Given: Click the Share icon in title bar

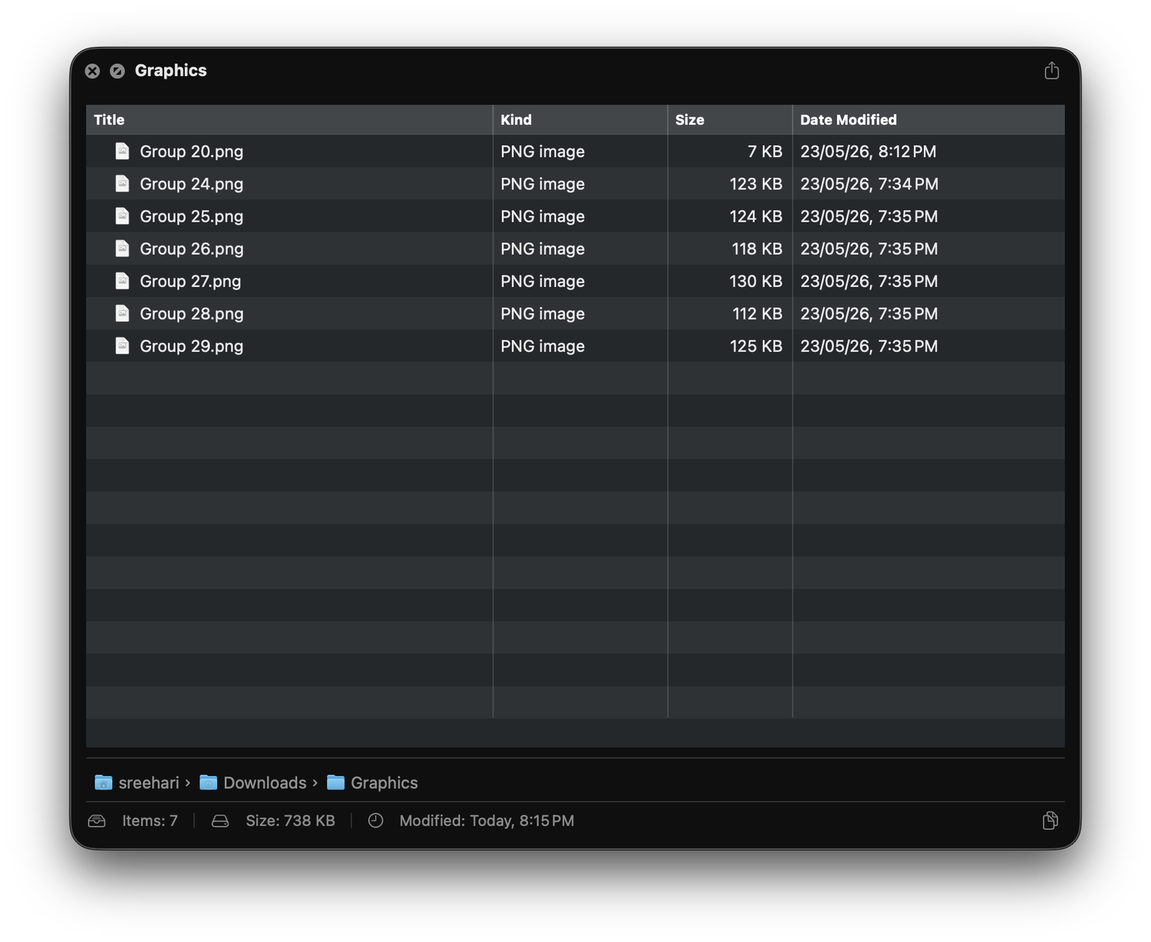Looking at the screenshot, I should (x=1051, y=71).
